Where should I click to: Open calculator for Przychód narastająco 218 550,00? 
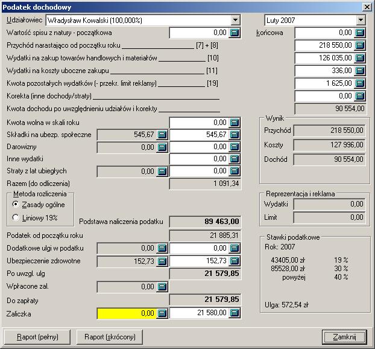[x=360, y=45]
